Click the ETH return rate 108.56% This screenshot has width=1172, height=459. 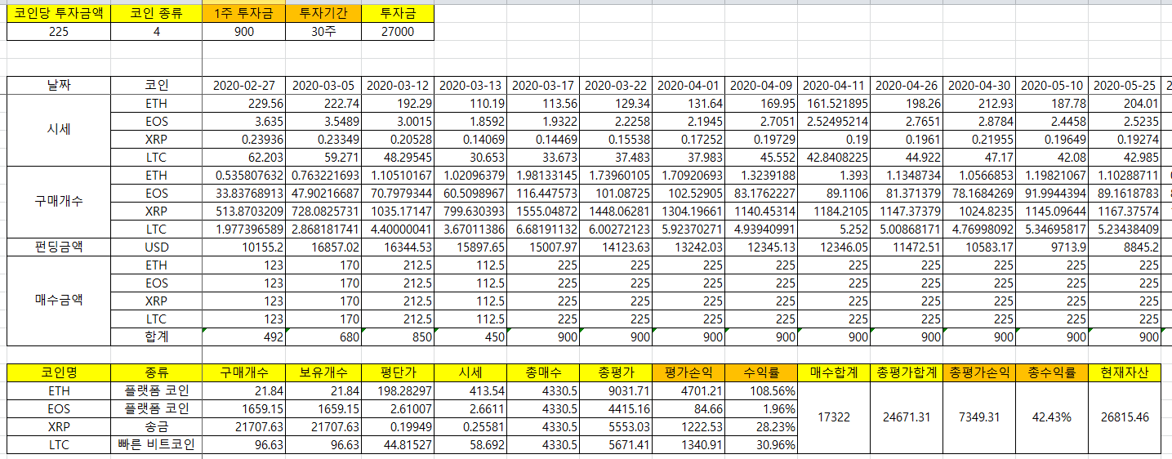[x=761, y=390]
